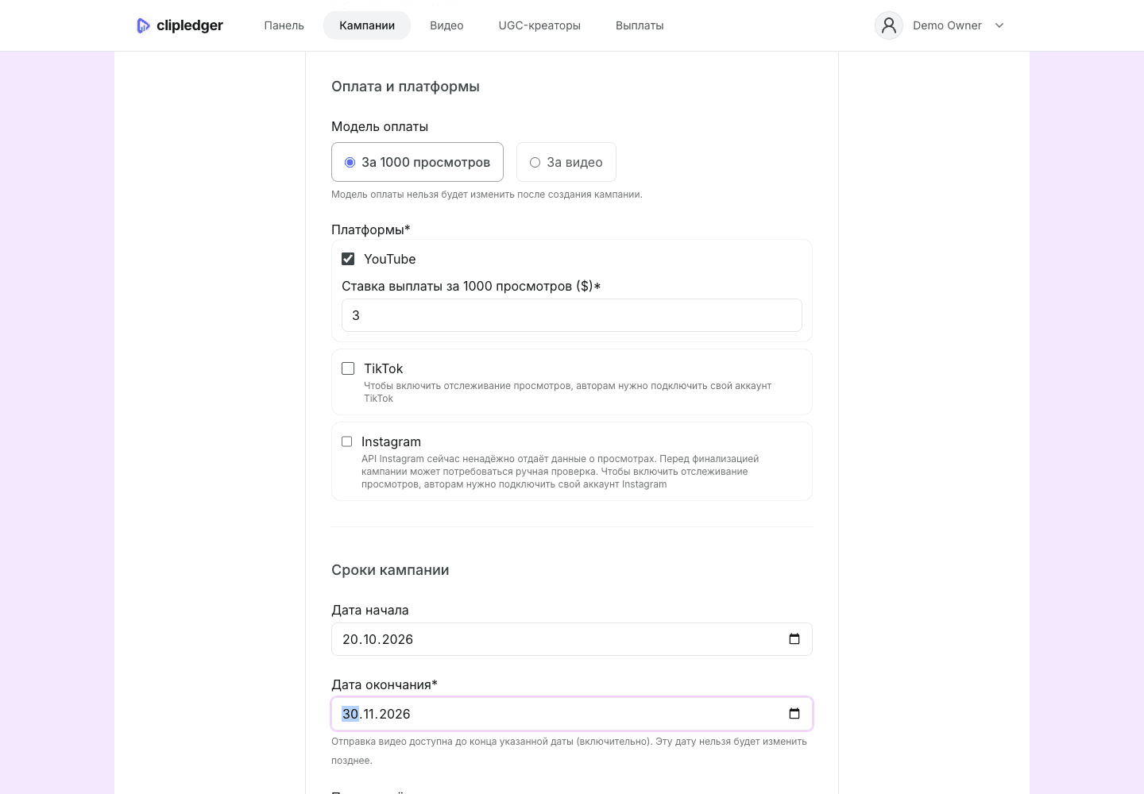The height and width of the screenshot is (794, 1144).
Task: Click the clipledger logo
Action: (180, 25)
